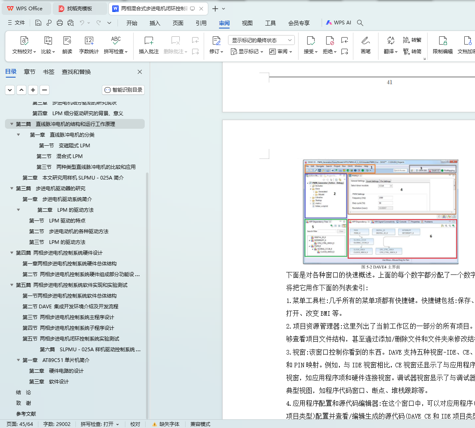Click 缺失字体 warning in status bar

[x=166, y=424]
